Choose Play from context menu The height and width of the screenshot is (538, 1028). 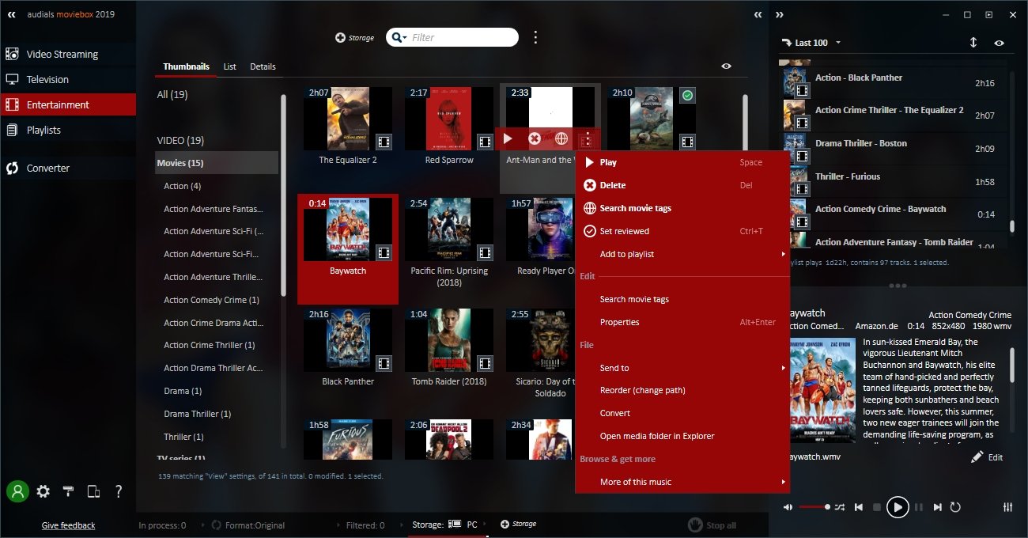pos(682,162)
